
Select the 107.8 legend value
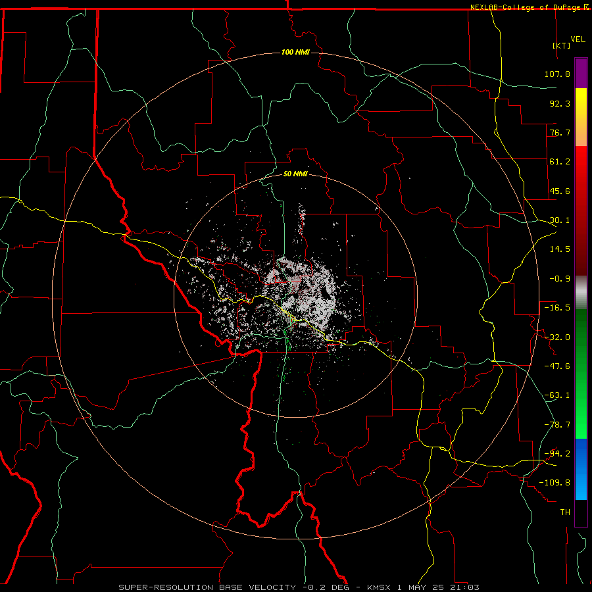click(x=557, y=74)
